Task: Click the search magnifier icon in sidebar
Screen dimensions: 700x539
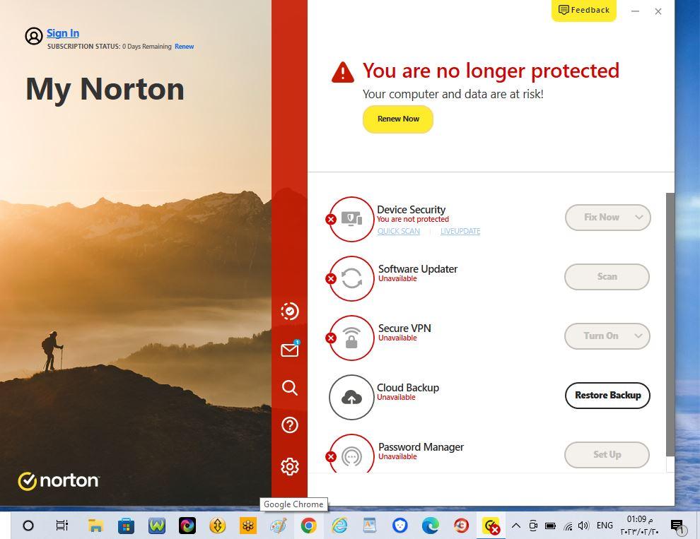Action: pos(290,388)
